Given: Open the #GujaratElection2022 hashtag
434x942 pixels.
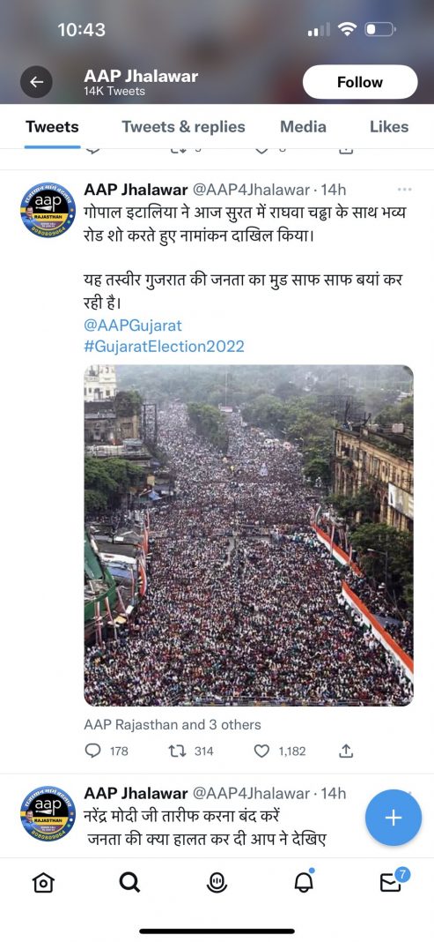Looking at the screenshot, I should [x=165, y=346].
